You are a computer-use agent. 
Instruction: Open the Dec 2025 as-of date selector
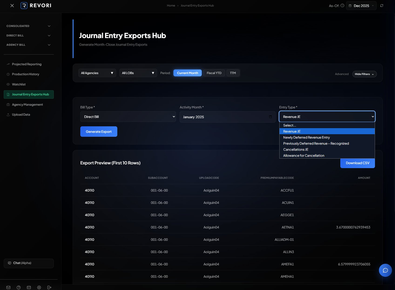click(x=361, y=6)
